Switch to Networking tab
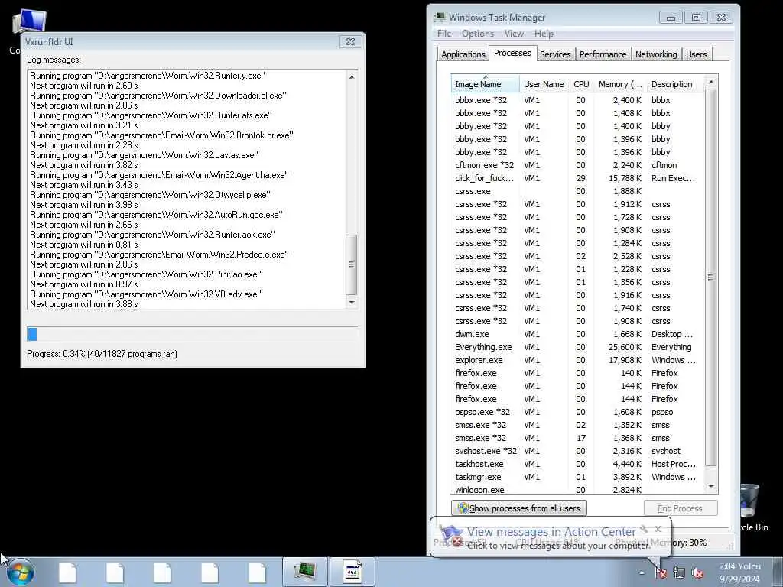 tap(656, 54)
